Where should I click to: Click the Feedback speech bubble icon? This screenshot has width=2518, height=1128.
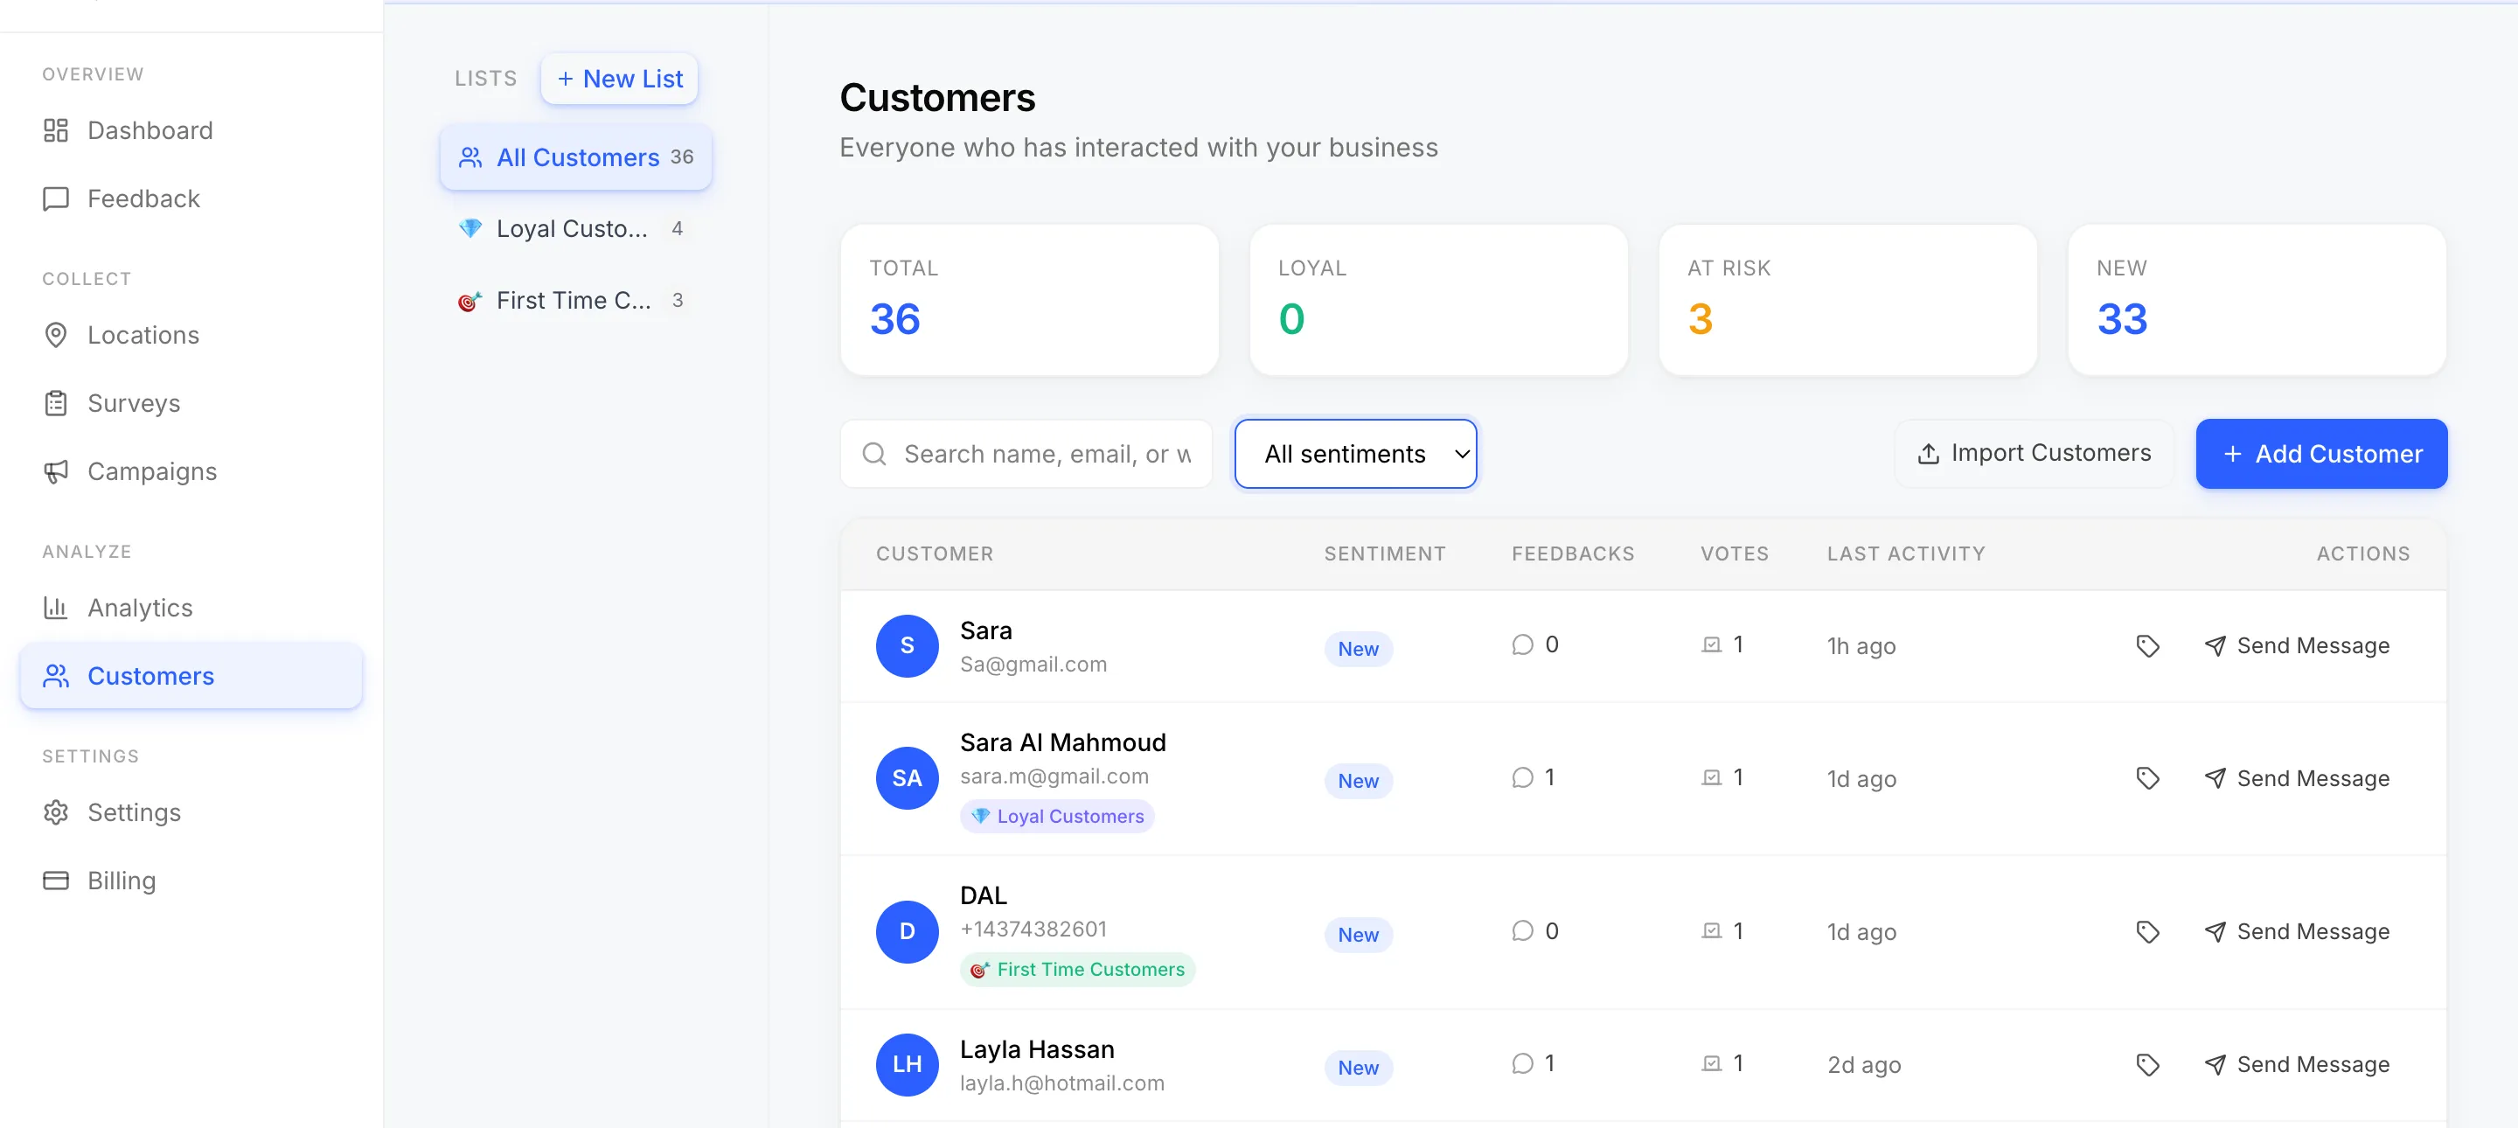coord(56,198)
